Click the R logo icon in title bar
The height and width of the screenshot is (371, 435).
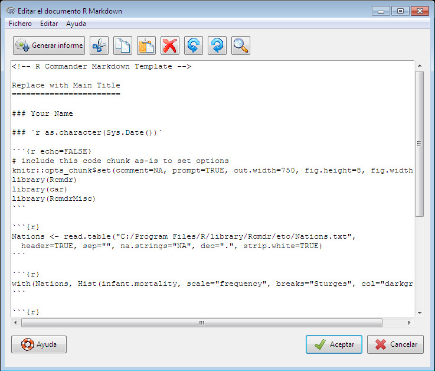click(11, 11)
